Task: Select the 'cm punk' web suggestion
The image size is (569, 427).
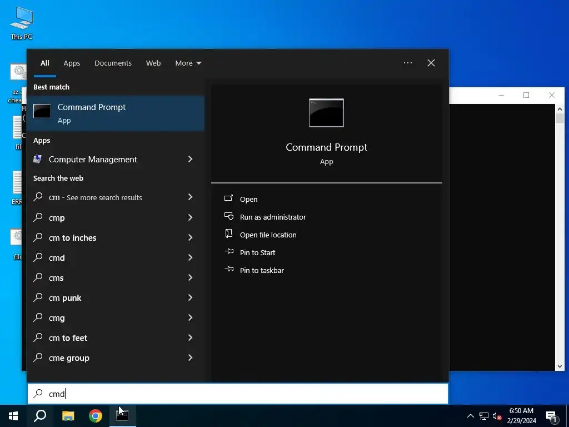Action: 65,298
